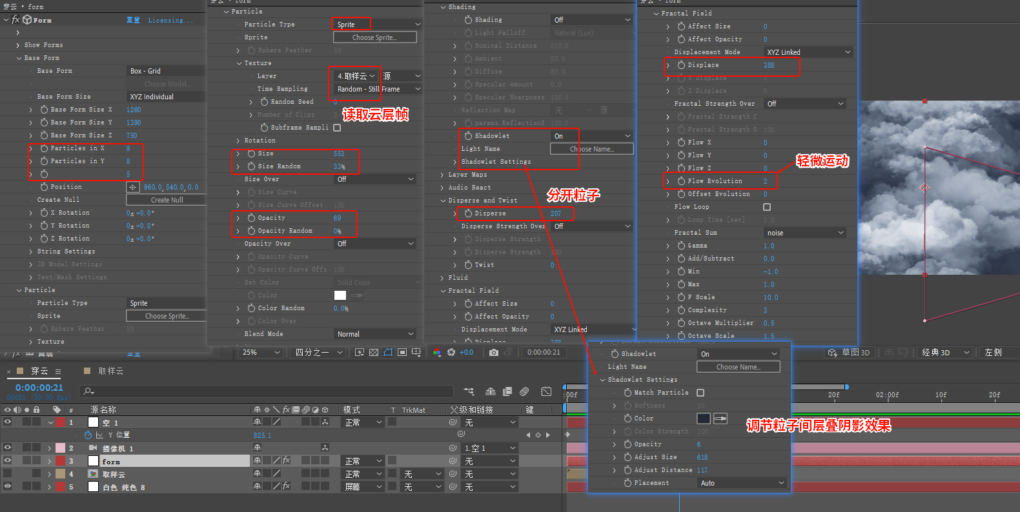Toggle fx effects switch on form layer

tap(286, 461)
